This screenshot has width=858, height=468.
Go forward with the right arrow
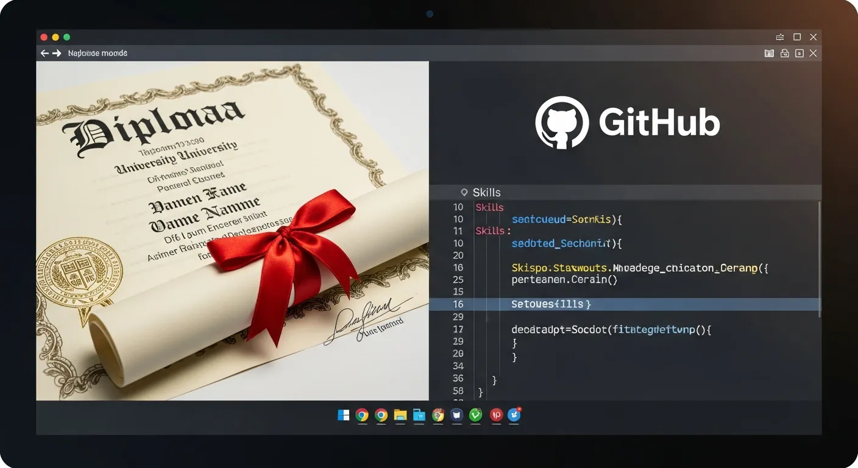pyautogui.click(x=57, y=54)
